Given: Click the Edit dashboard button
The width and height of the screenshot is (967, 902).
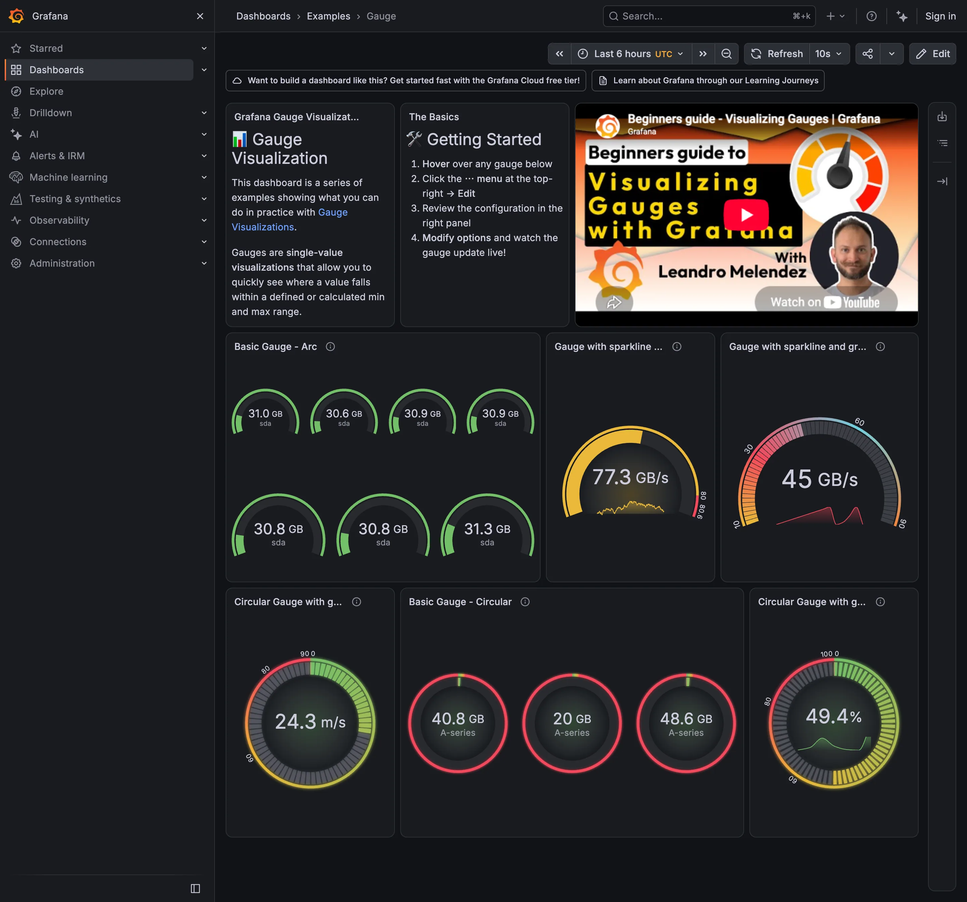Looking at the screenshot, I should (932, 53).
